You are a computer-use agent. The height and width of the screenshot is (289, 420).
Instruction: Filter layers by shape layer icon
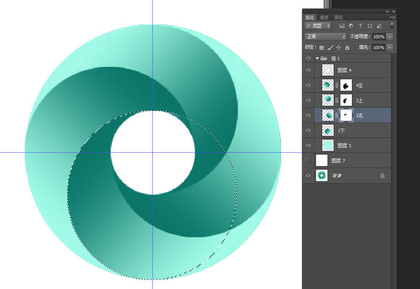369,25
